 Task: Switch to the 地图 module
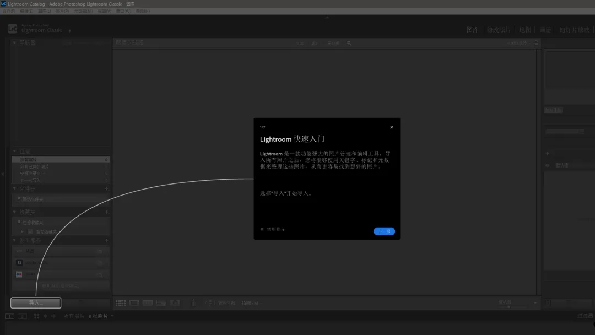tap(525, 30)
